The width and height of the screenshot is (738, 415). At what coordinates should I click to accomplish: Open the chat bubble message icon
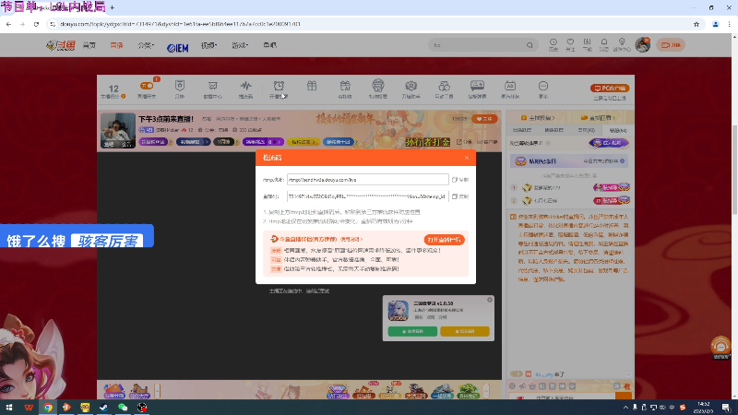tap(477, 86)
